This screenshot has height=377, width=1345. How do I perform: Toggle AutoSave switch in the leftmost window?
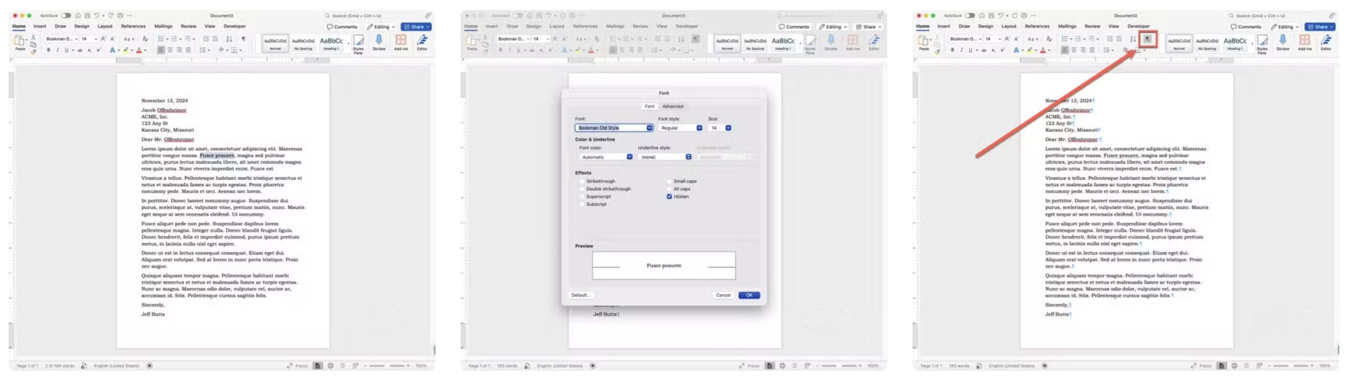(66, 16)
